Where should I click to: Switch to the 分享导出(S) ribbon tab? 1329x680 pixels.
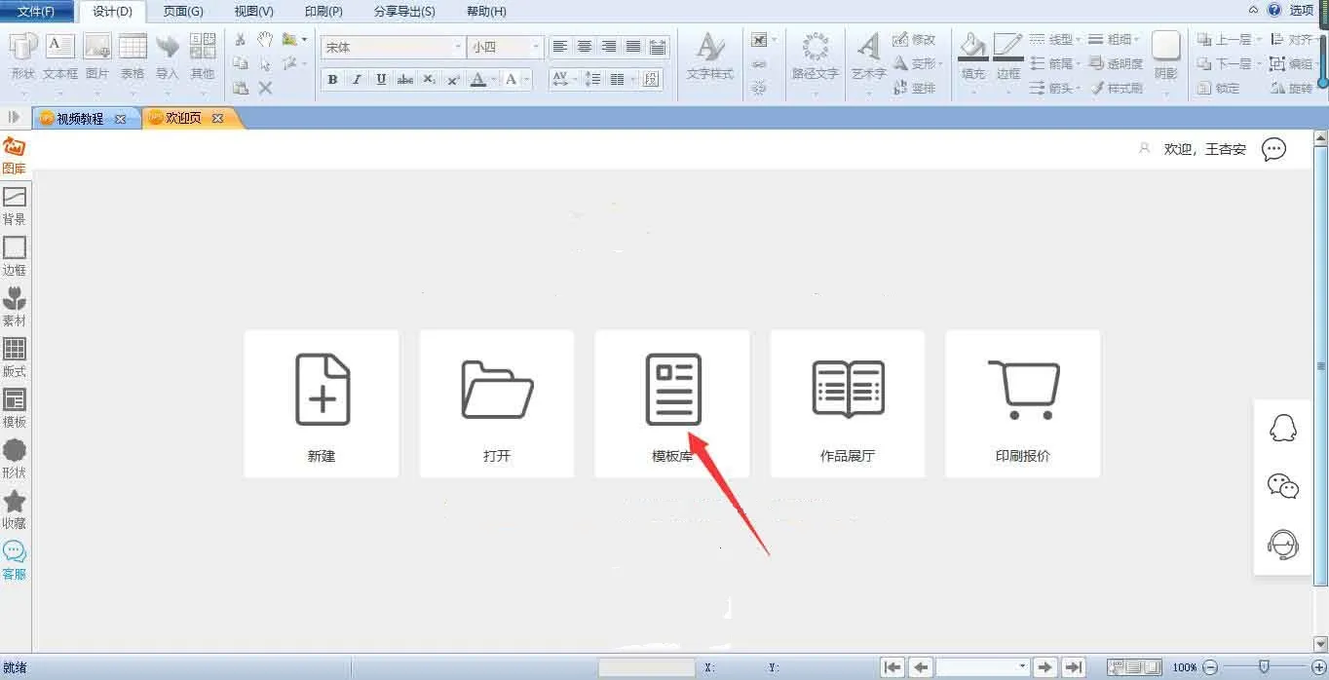coord(404,12)
